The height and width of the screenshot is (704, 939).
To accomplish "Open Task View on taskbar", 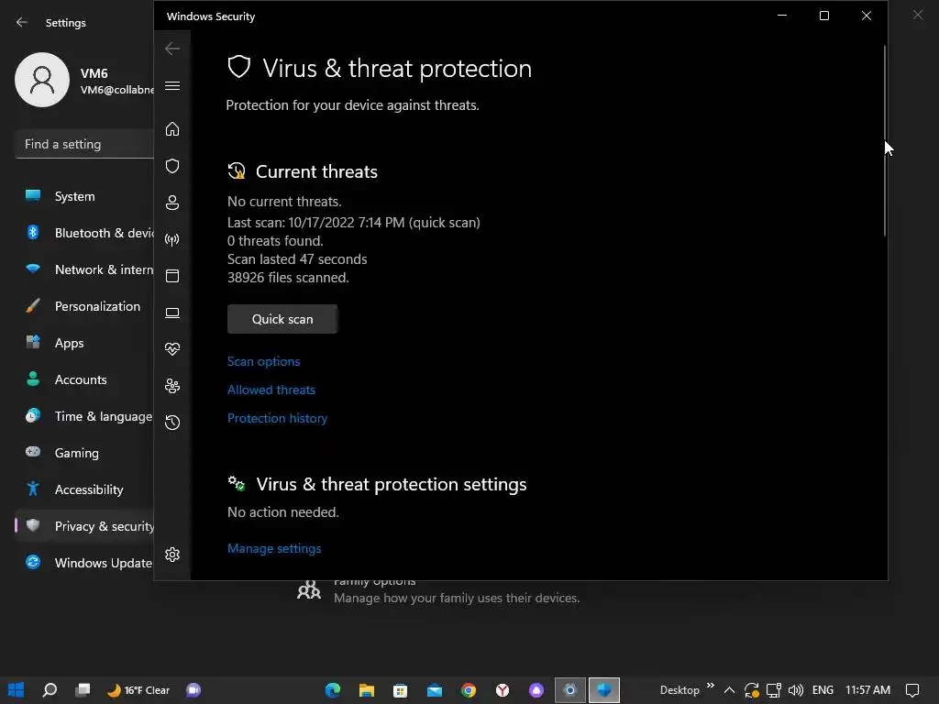I will pos(83,690).
